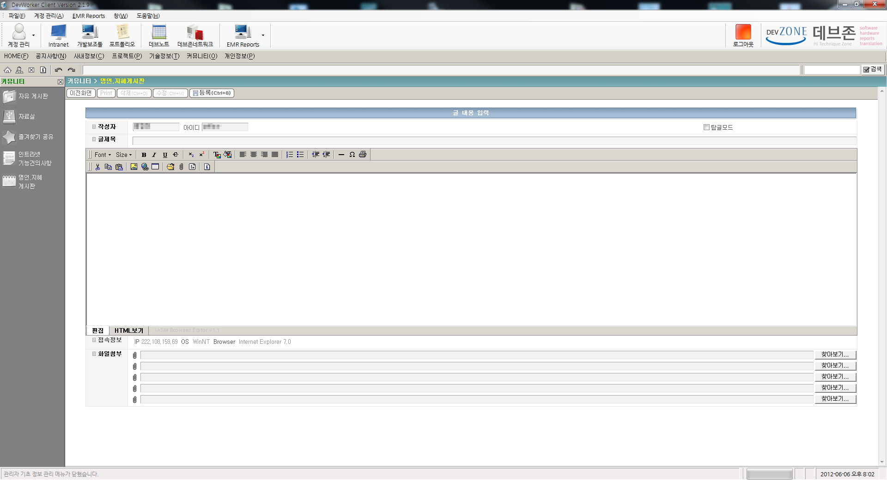Launch 개발보조툴 from the toolbar

pyautogui.click(x=90, y=35)
